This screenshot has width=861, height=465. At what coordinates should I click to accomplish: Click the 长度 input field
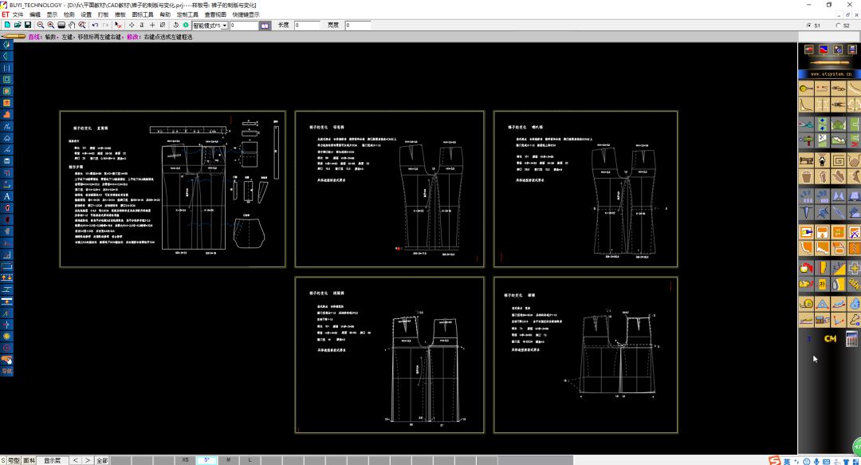click(307, 26)
